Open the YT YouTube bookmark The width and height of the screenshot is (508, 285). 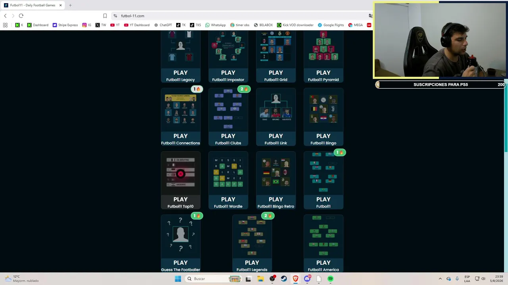point(115,25)
